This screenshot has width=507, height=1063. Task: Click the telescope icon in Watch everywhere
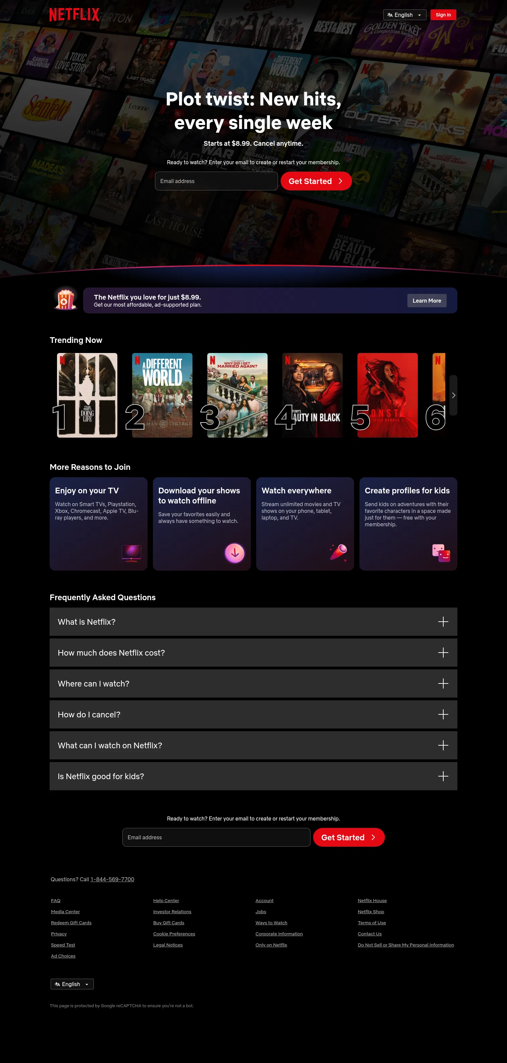pos(338,553)
